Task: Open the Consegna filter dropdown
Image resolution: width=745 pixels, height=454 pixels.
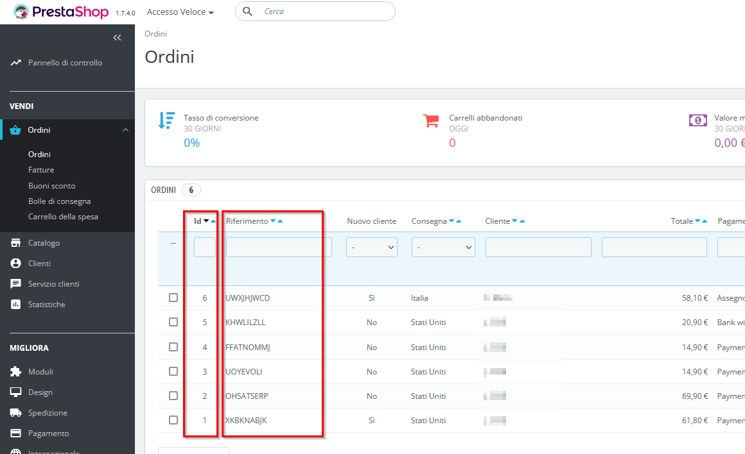Action: 443,247
